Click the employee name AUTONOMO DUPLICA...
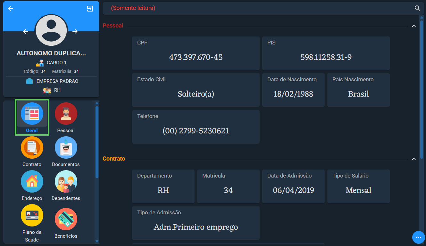The width and height of the screenshot is (426, 246). coord(51,53)
